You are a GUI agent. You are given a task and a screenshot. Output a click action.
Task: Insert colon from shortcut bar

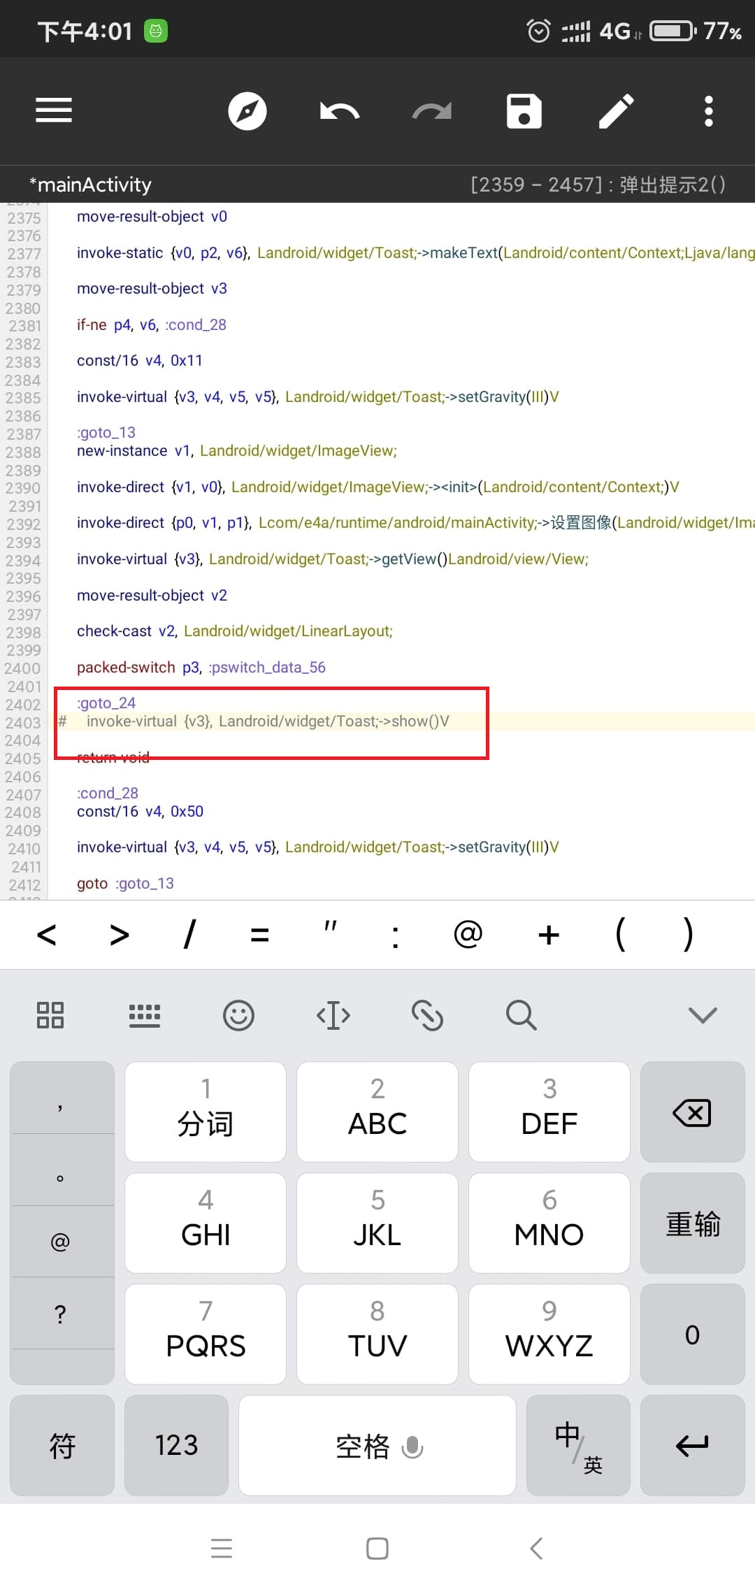[x=396, y=937]
